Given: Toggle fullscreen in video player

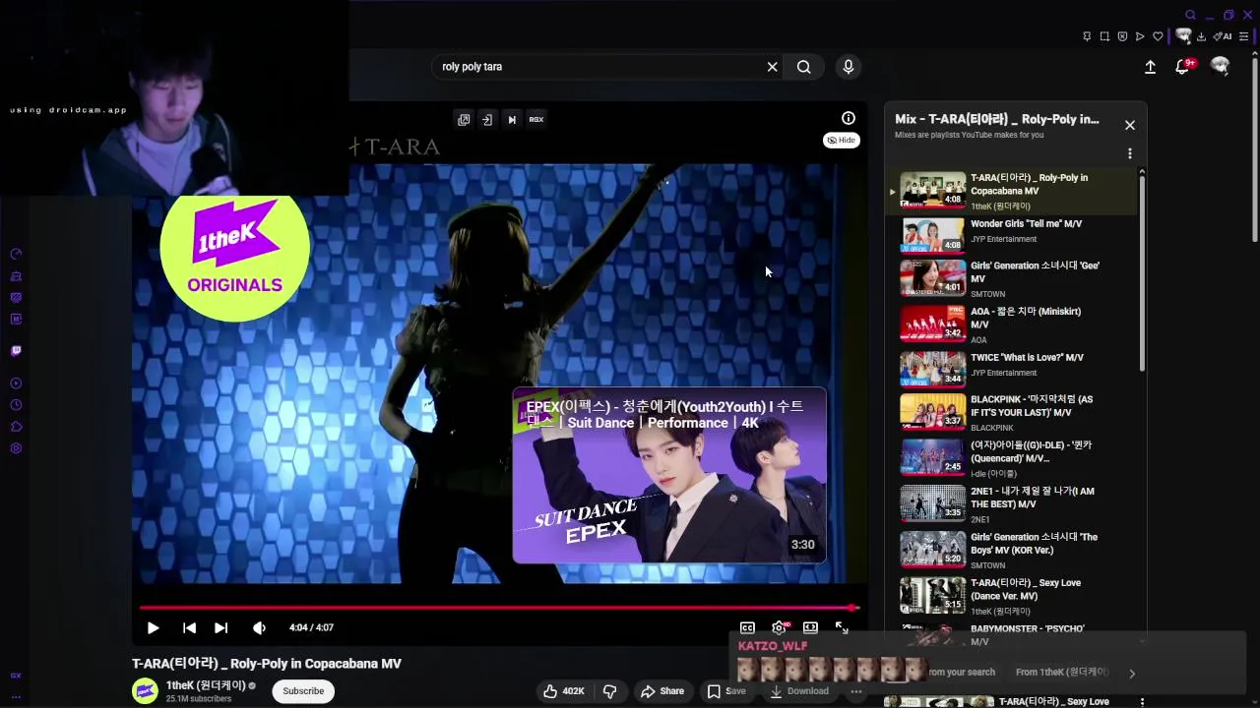Looking at the screenshot, I should coord(842,627).
